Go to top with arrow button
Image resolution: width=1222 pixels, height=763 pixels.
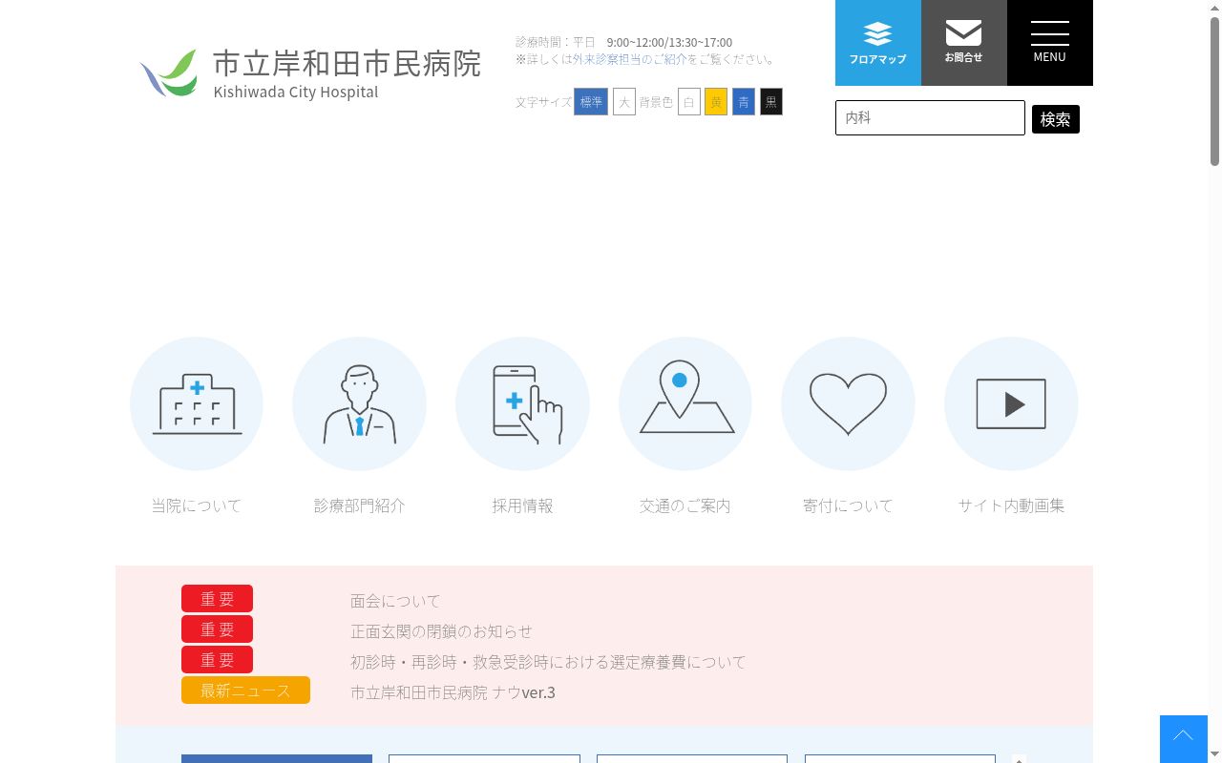pos(1183,739)
